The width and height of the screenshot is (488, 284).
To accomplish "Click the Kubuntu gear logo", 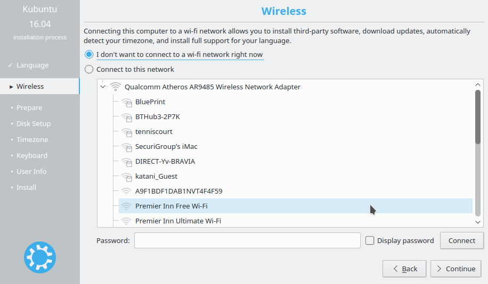I will (40, 257).
